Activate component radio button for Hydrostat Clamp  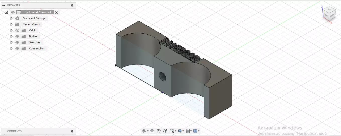point(57,12)
